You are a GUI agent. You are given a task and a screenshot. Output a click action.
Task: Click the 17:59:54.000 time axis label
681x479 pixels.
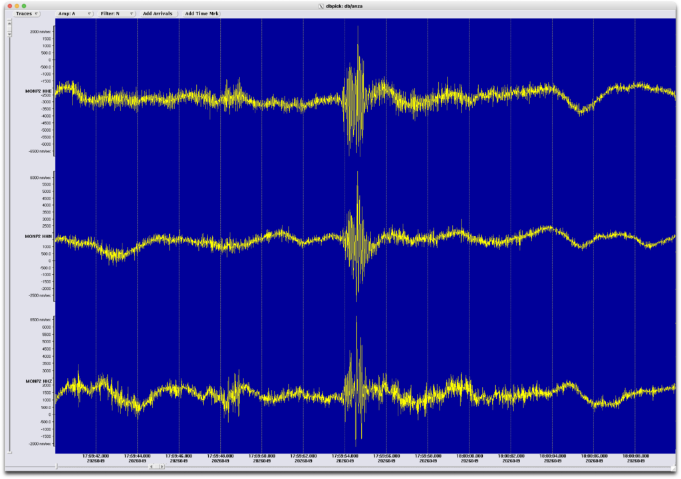344,456
